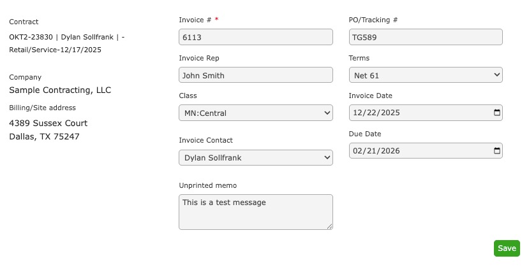Viewport: 529px width, 270px height.
Task: Click the contract number OKT2-23830 text
Action: click(31, 37)
